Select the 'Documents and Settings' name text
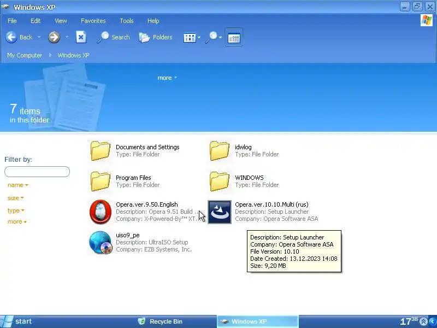Screen dimensions: 437x328 pos(147,147)
